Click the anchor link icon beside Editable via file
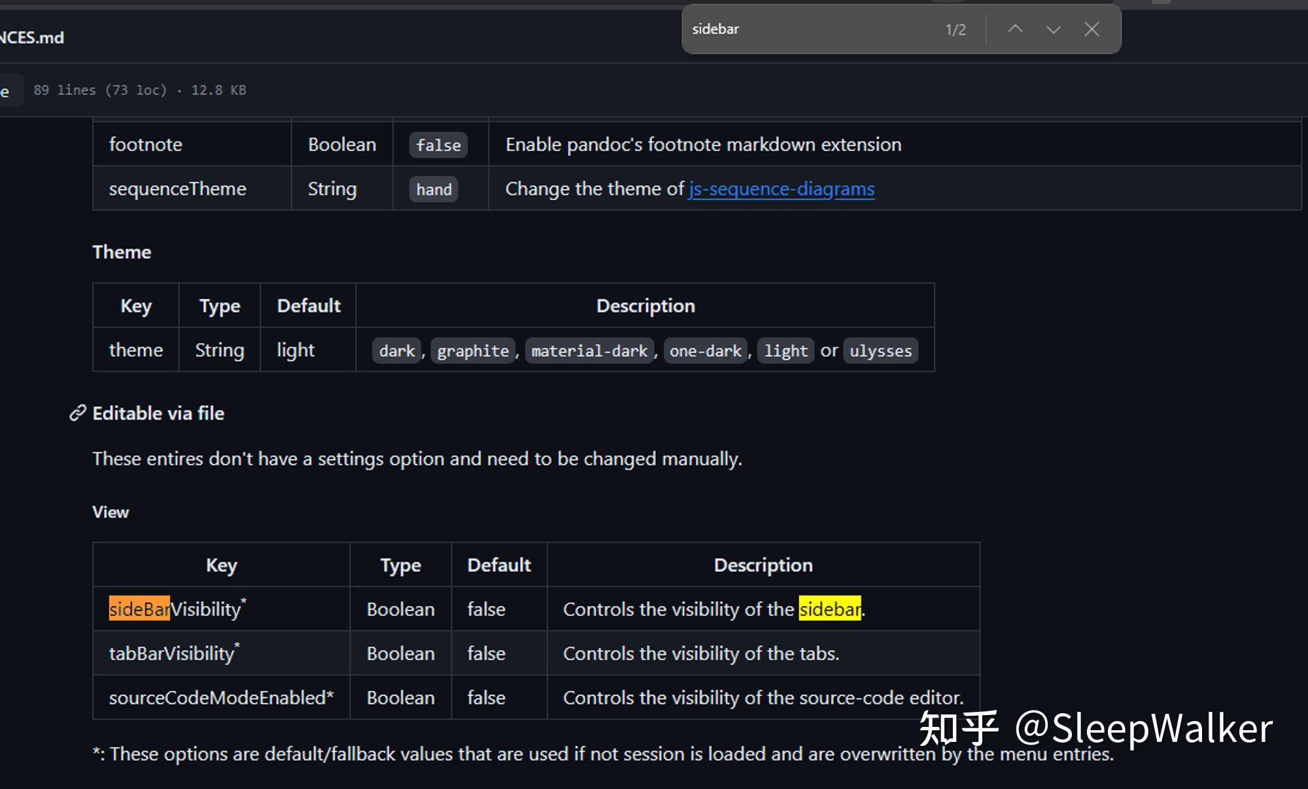This screenshot has height=789, width=1308. pyautogui.click(x=77, y=412)
